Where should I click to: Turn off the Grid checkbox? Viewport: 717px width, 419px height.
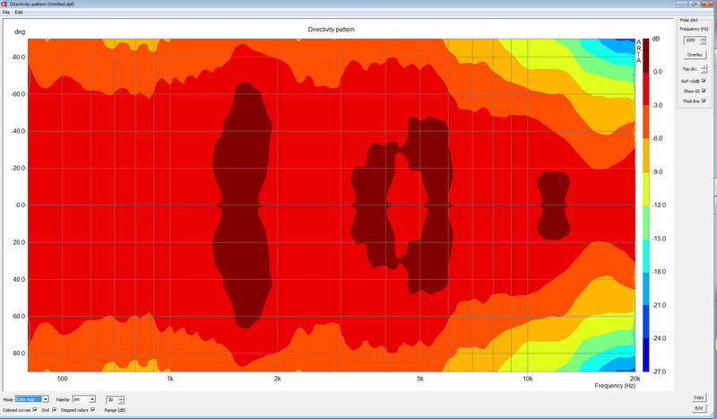click(x=54, y=409)
